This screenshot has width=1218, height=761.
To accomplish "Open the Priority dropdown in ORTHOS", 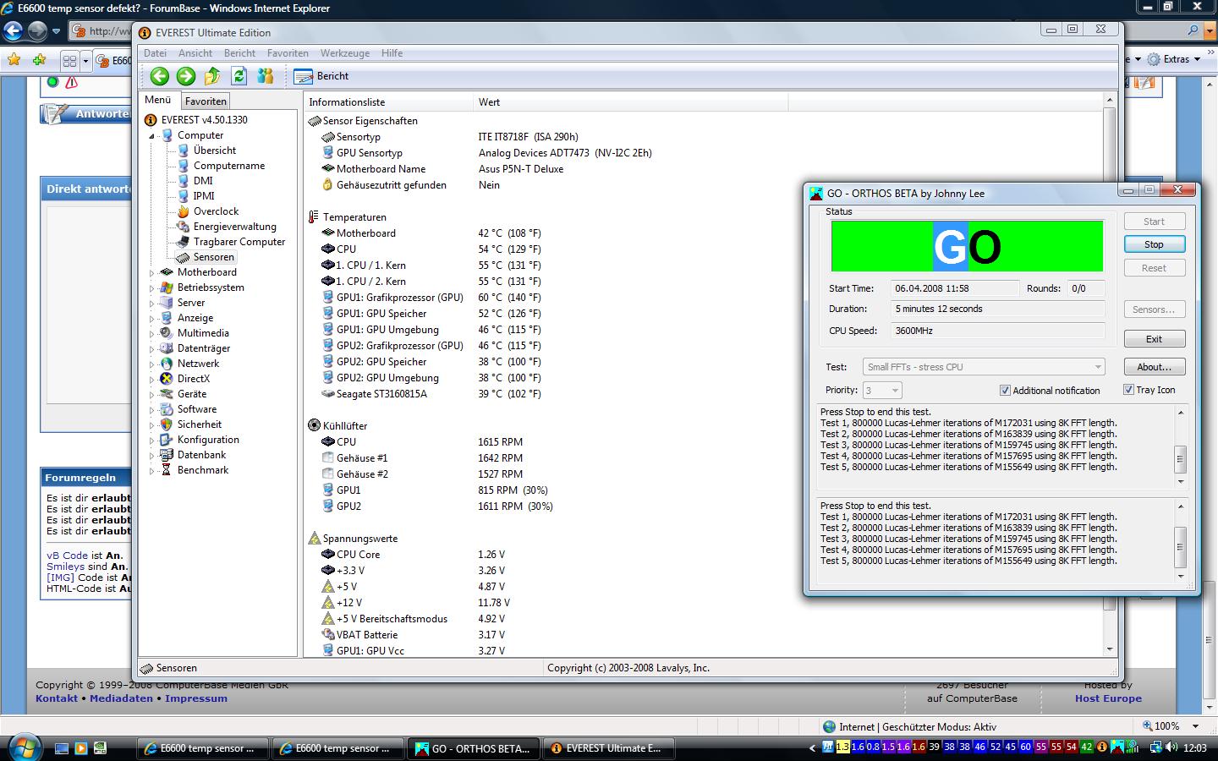I will (x=882, y=391).
